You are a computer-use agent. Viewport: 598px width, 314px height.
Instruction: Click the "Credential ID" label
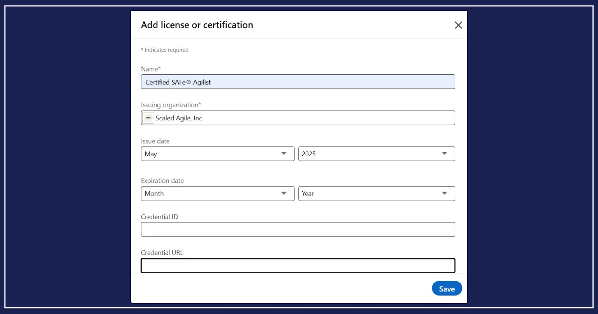[x=160, y=217]
